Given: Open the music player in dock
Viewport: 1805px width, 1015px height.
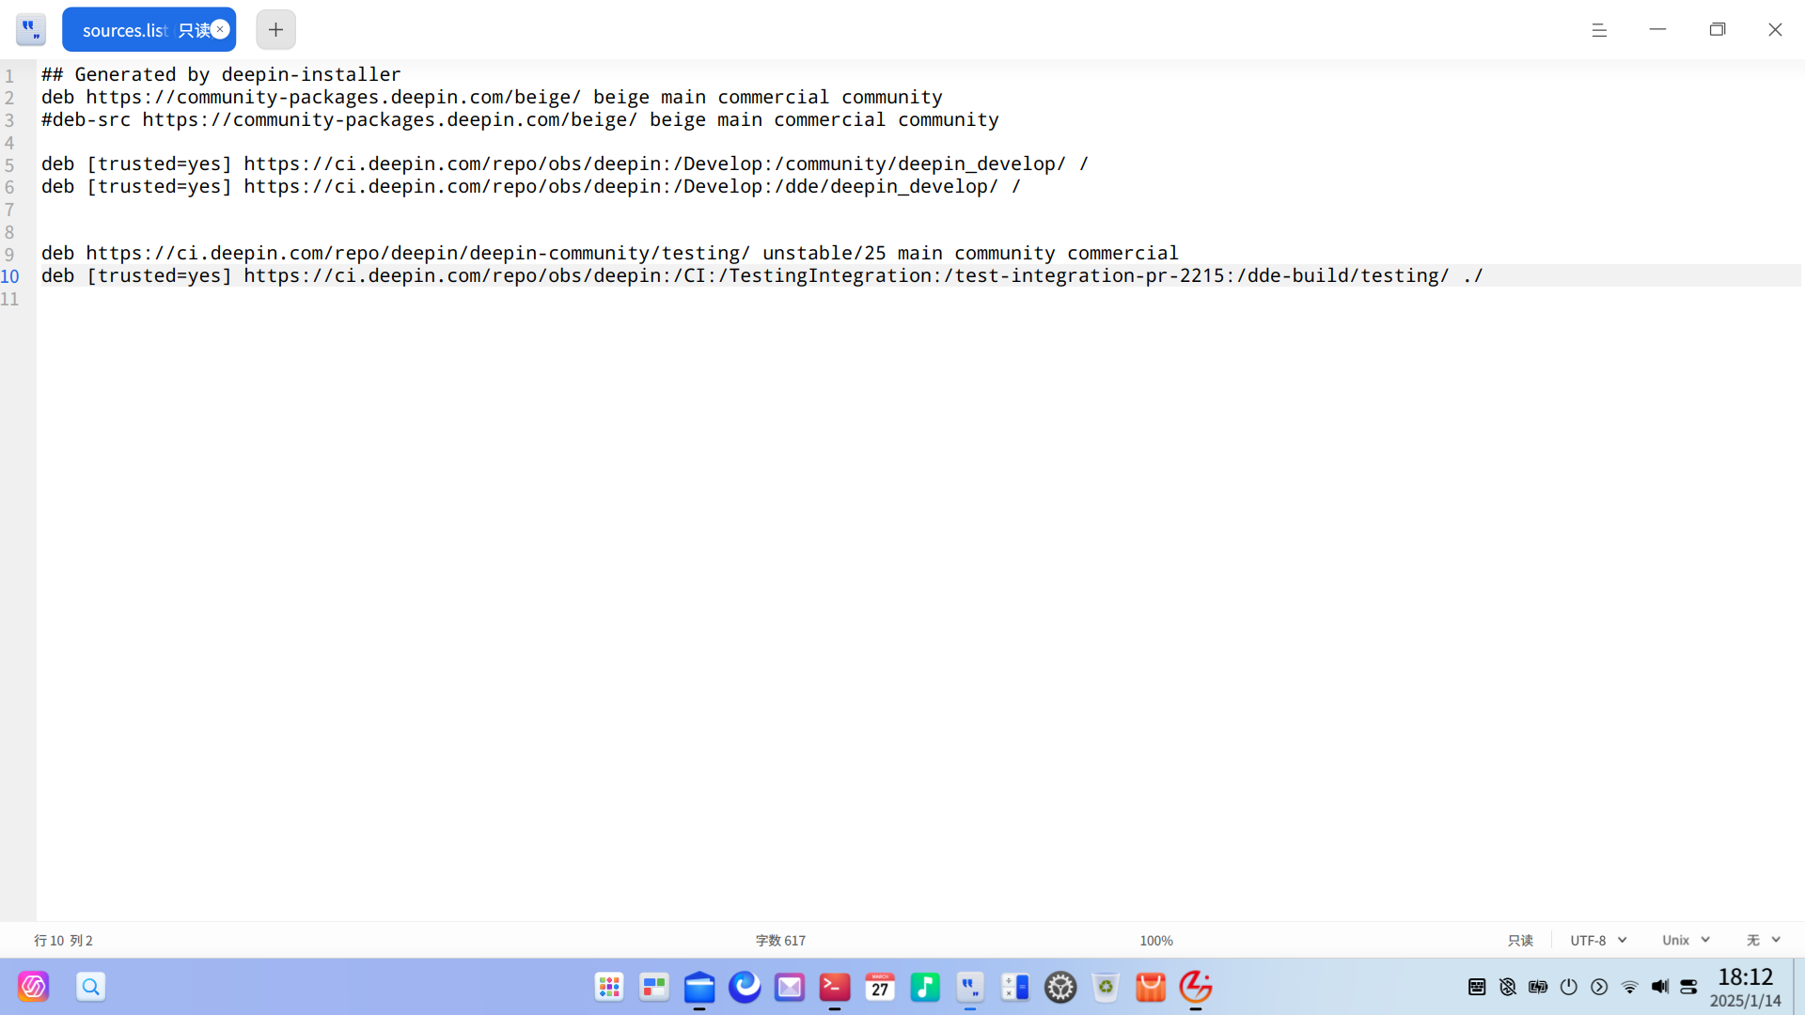Looking at the screenshot, I should [925, 987].
